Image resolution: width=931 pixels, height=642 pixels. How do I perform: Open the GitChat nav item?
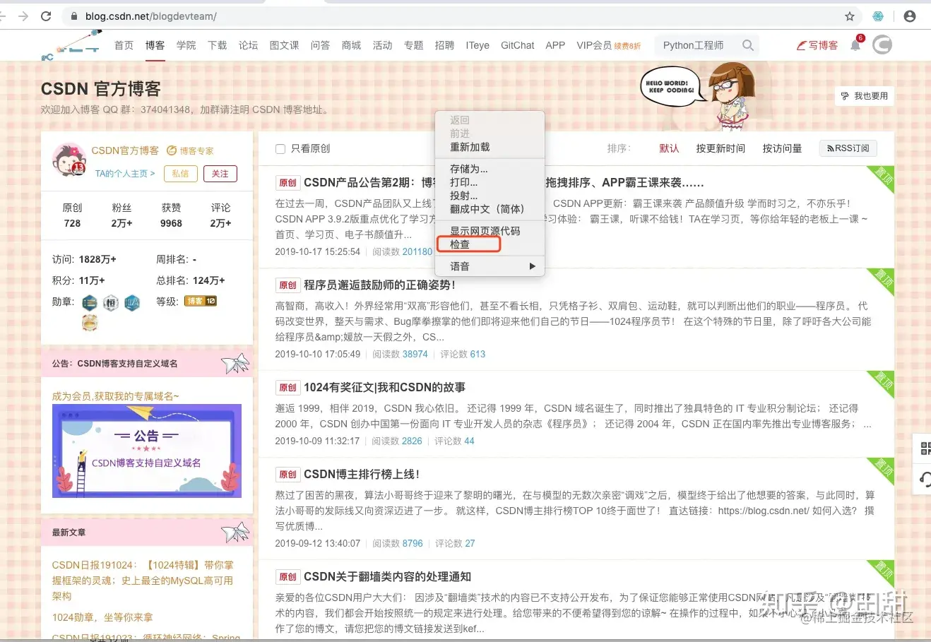pyautogui.click(x=518, y=45)
